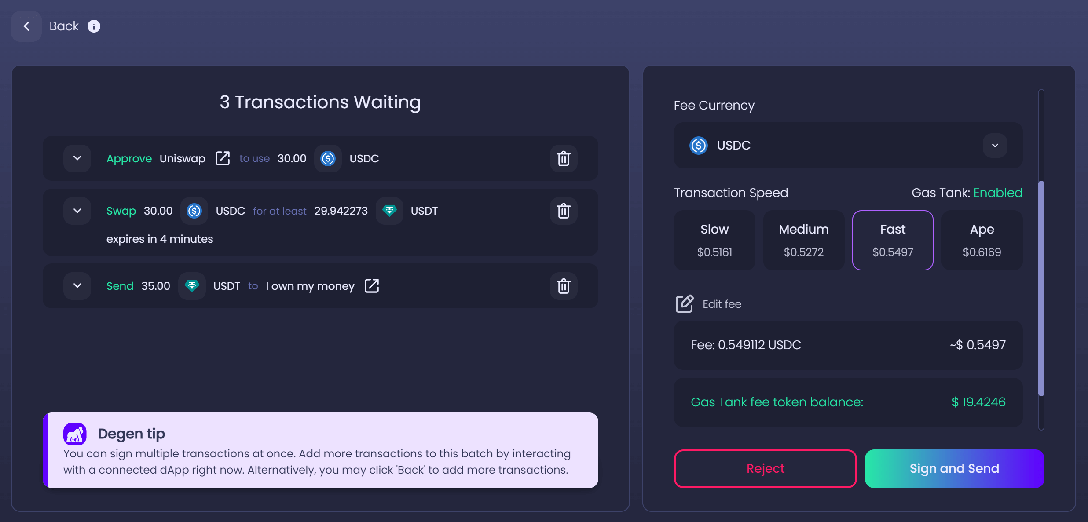Viewport: 1088px width, 522px height.
Task: Open the info tooltip next to Back
Action: click(94, 26)
